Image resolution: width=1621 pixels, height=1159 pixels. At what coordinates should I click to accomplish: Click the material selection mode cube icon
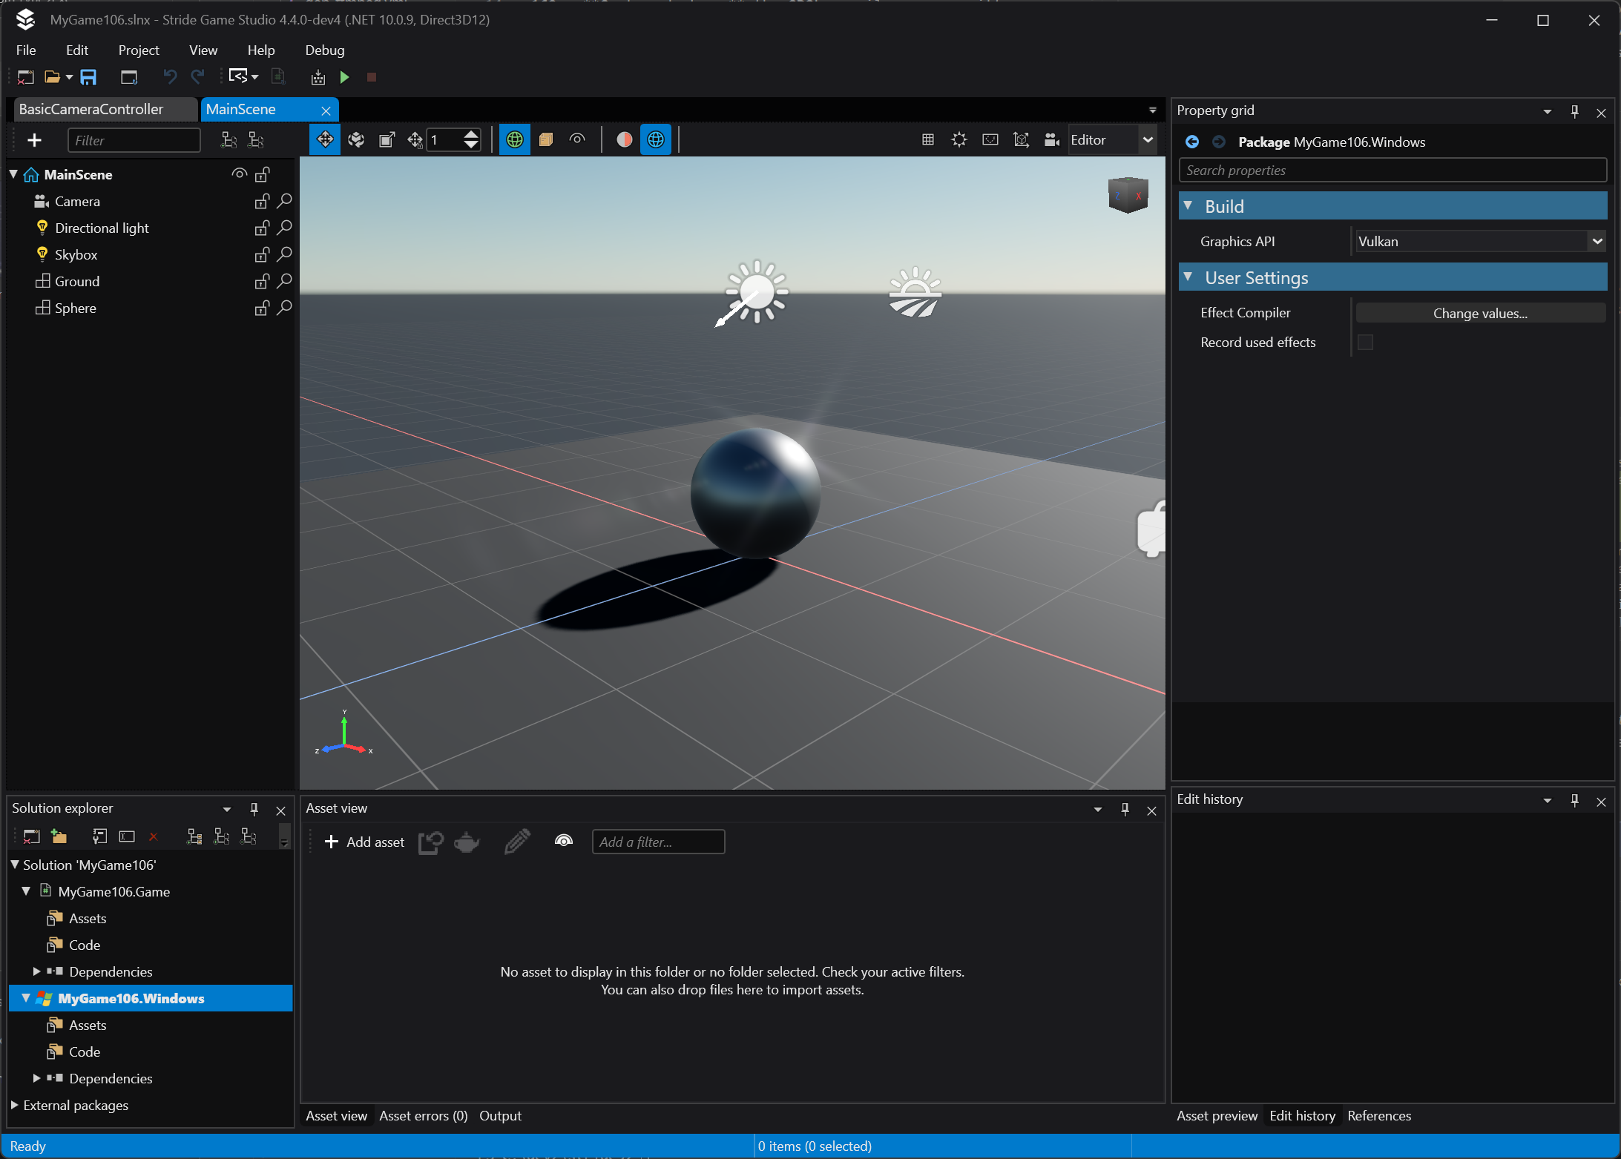click(x=546, y=139)
